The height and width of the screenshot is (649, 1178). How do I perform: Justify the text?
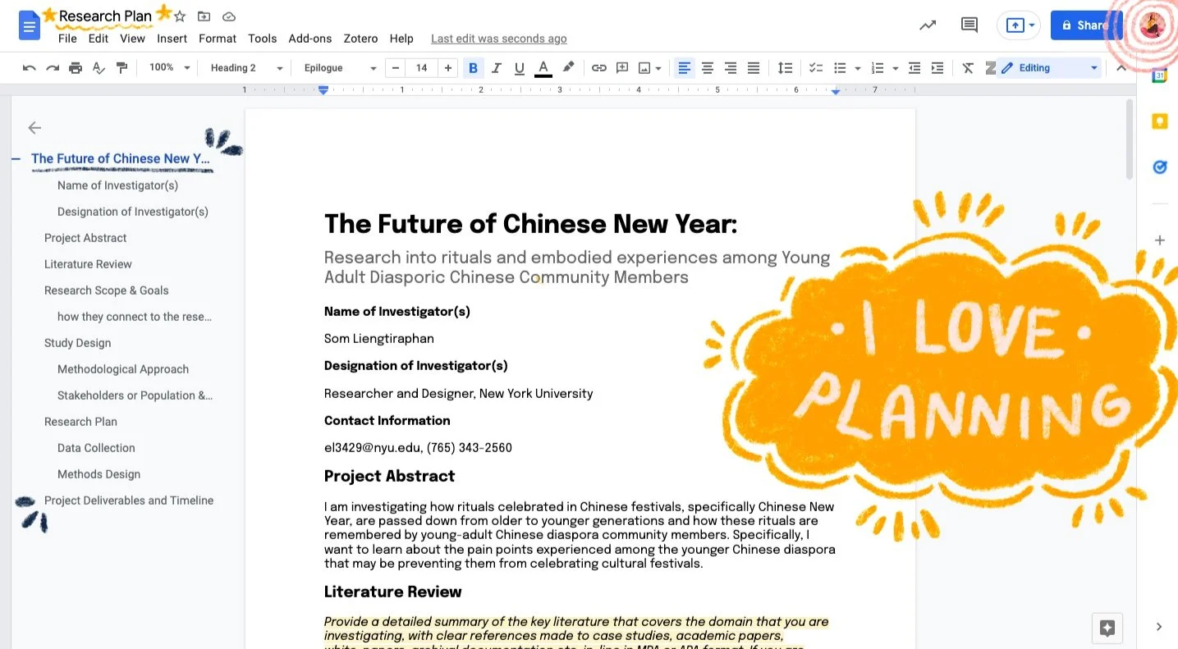point(754,68)
